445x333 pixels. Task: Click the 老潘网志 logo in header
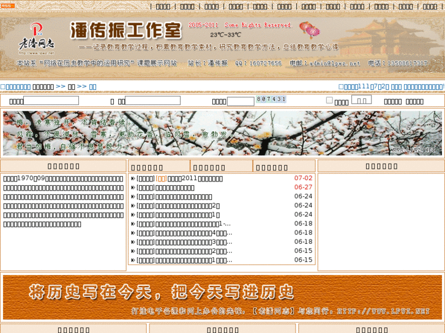(x=36, y=38)
